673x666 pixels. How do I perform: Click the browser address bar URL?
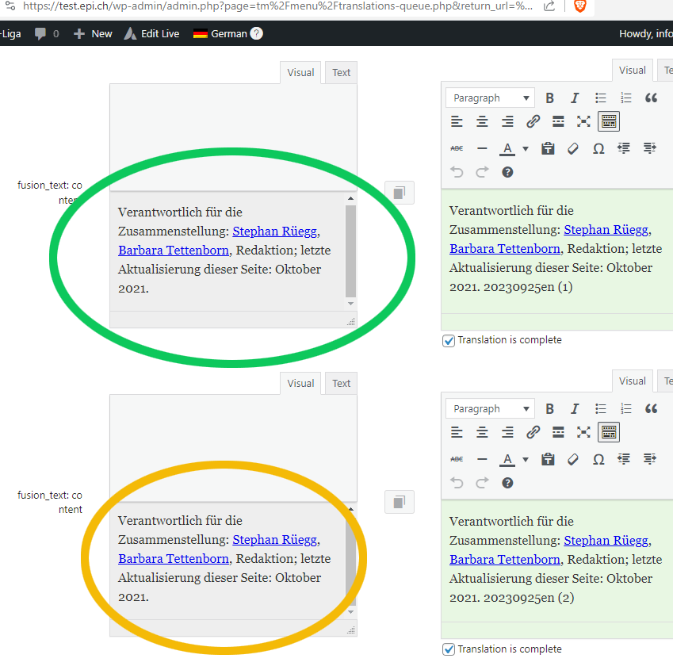coord(277,6)
